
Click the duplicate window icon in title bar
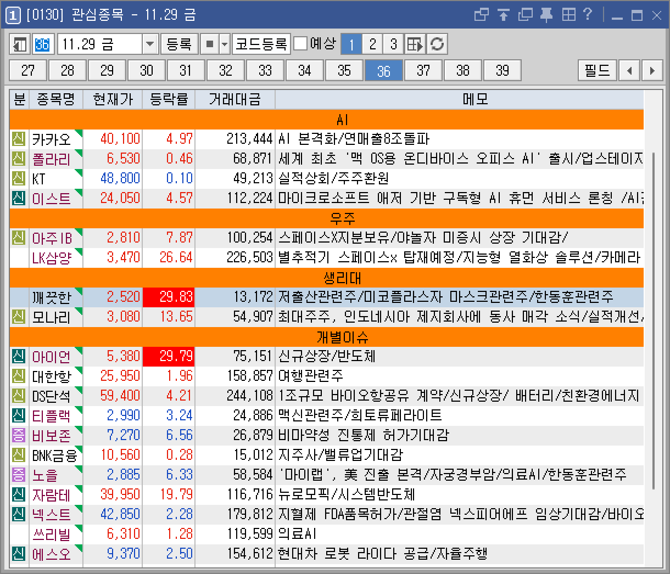[525, 15]
